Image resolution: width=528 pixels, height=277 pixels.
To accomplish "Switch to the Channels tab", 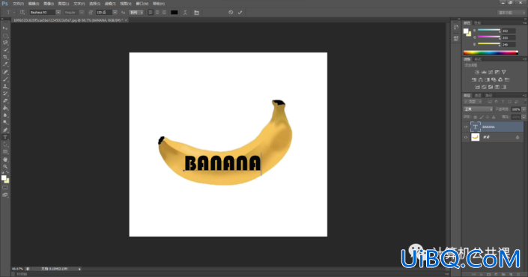I will click(x=478, y=96).
